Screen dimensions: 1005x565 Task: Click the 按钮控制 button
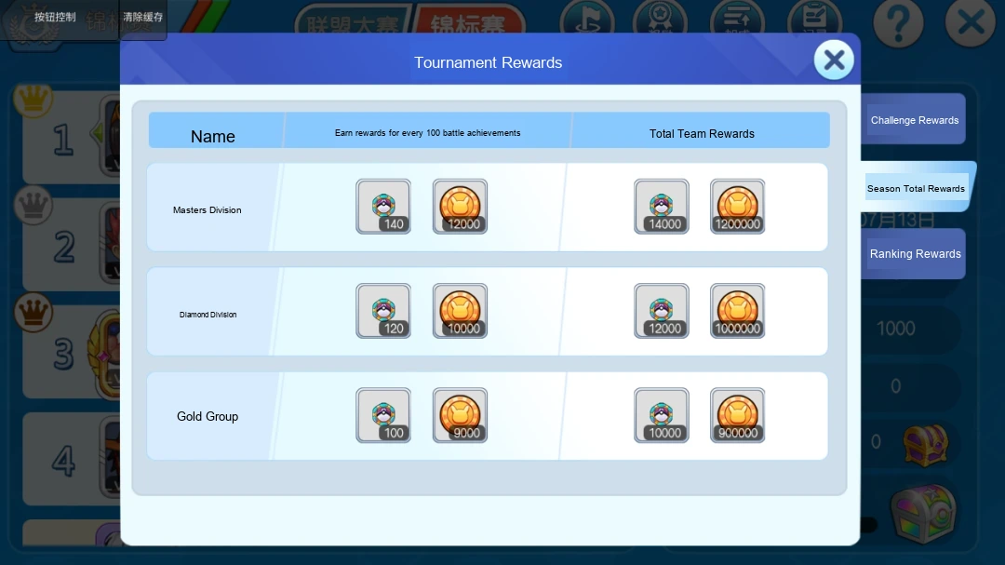click(x=55, y=17)
